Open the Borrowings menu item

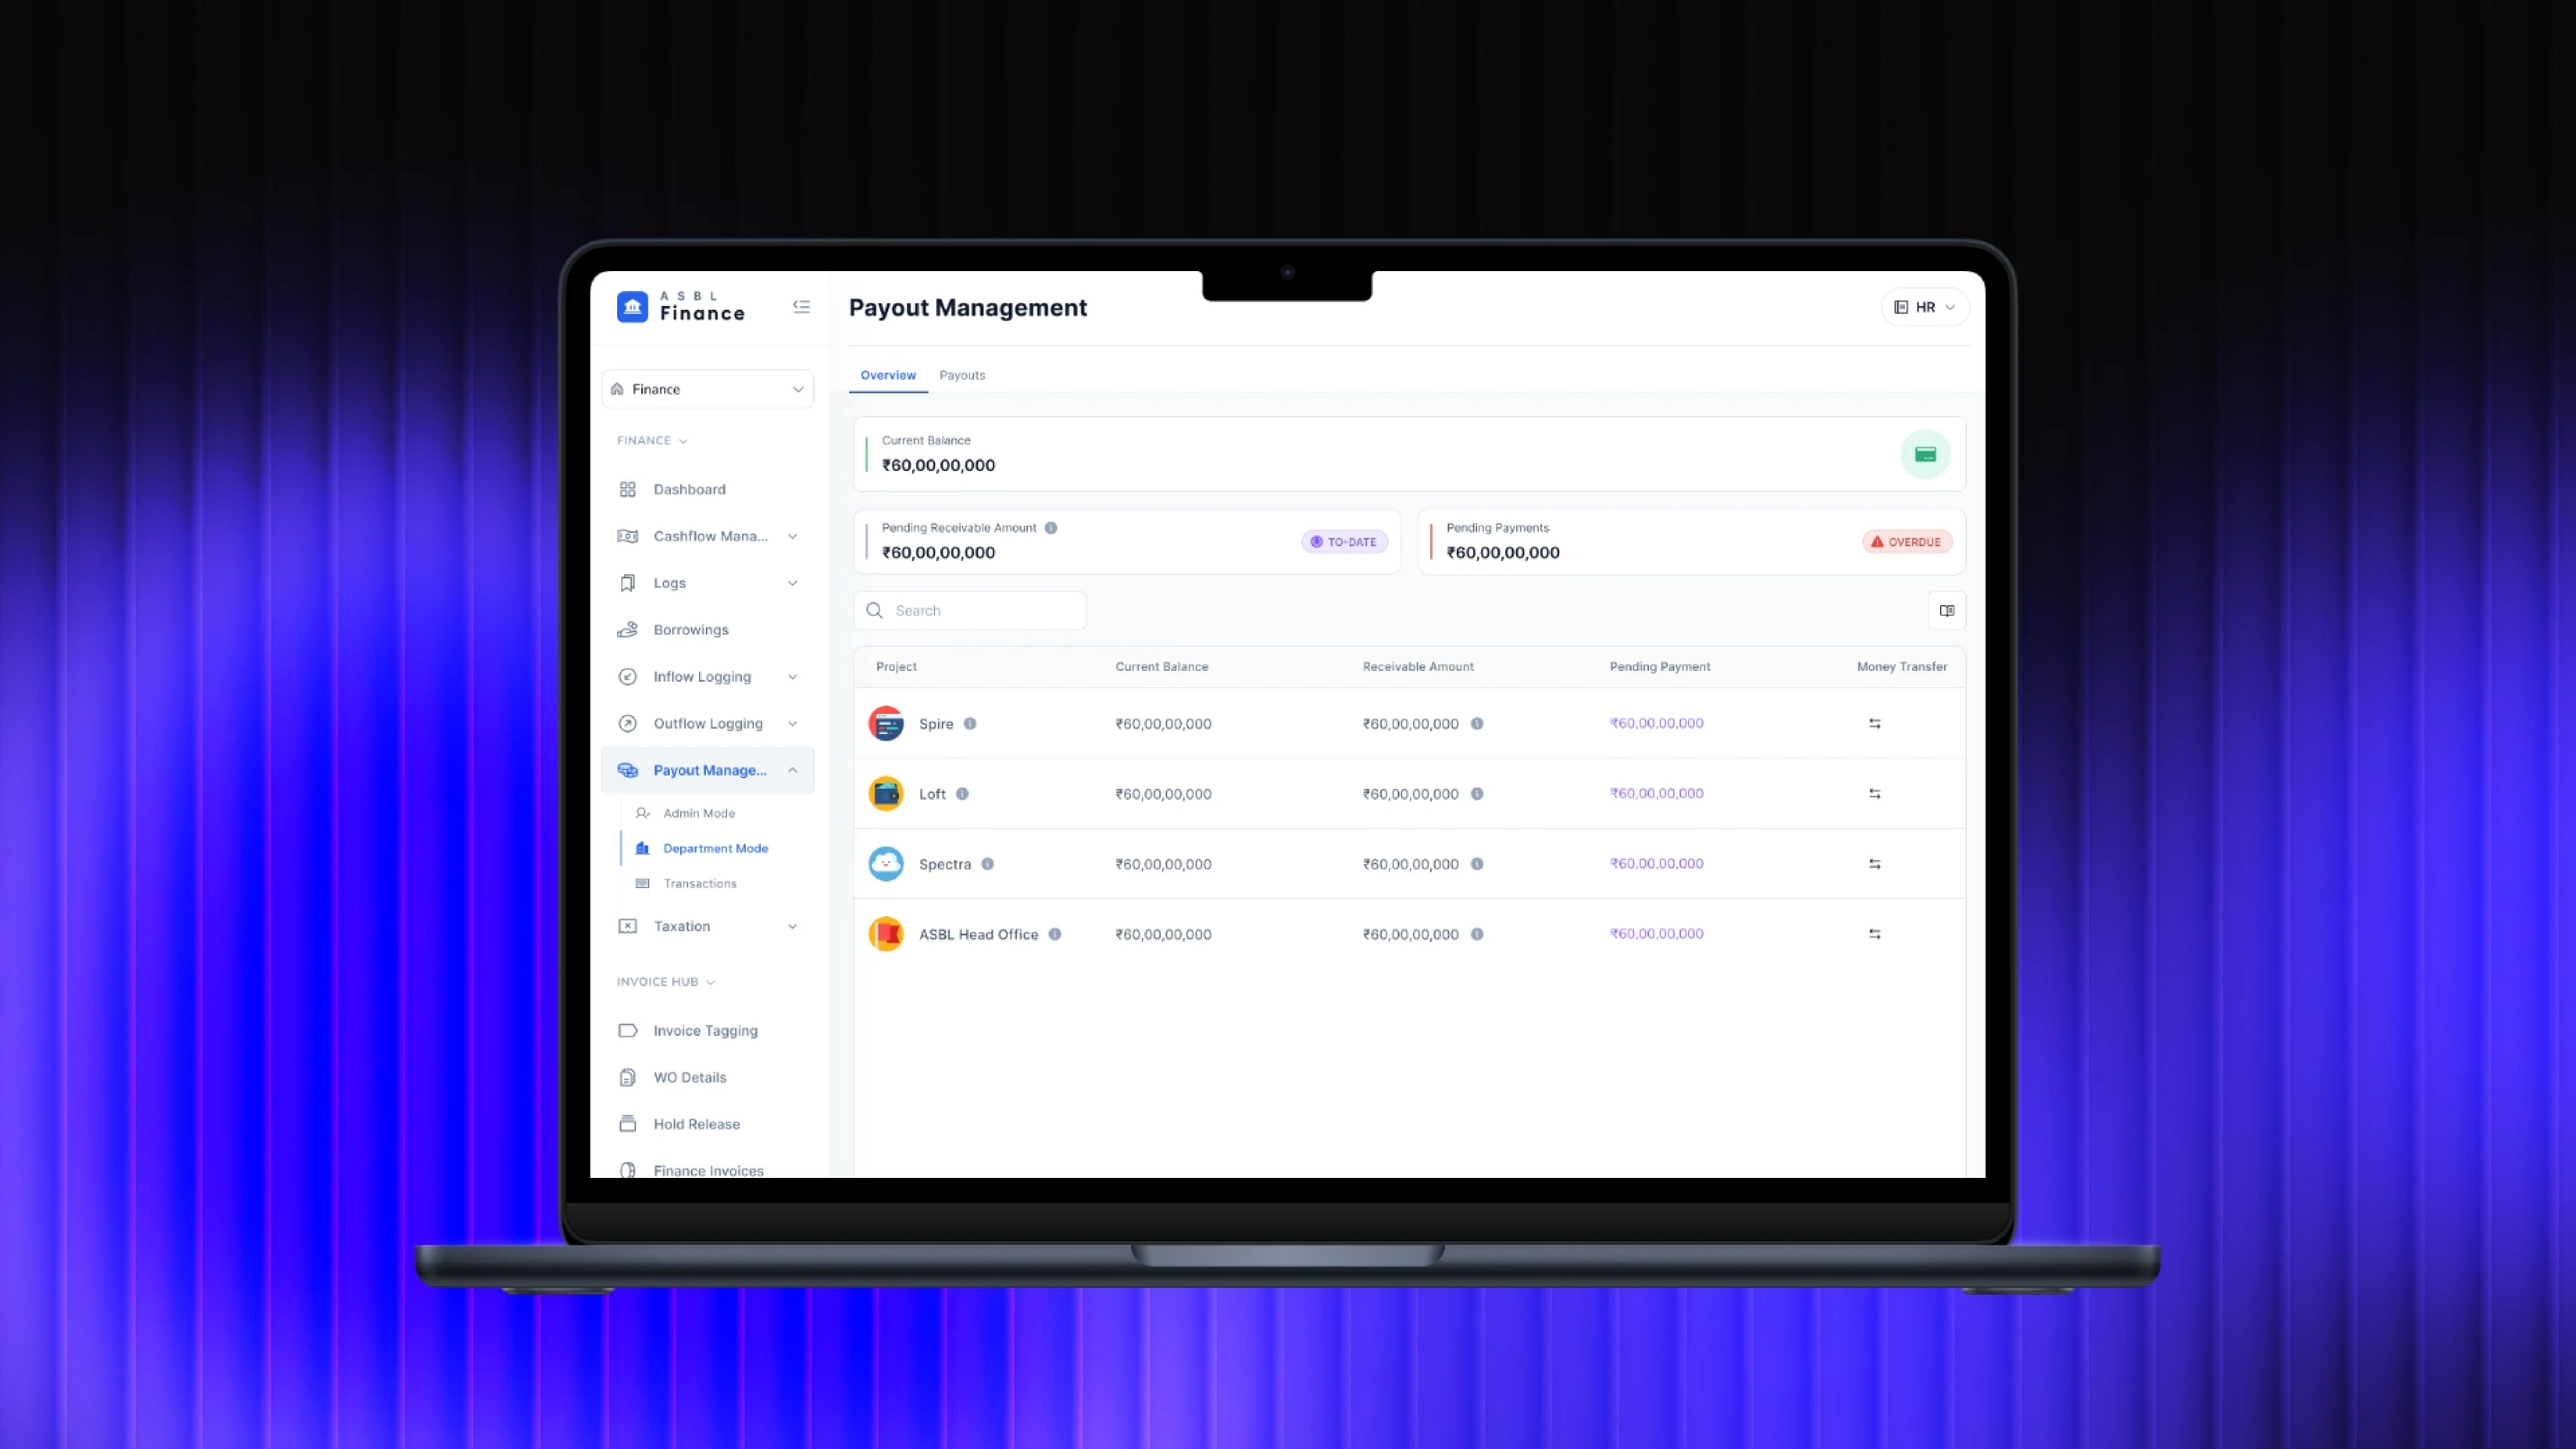point(708,630)
